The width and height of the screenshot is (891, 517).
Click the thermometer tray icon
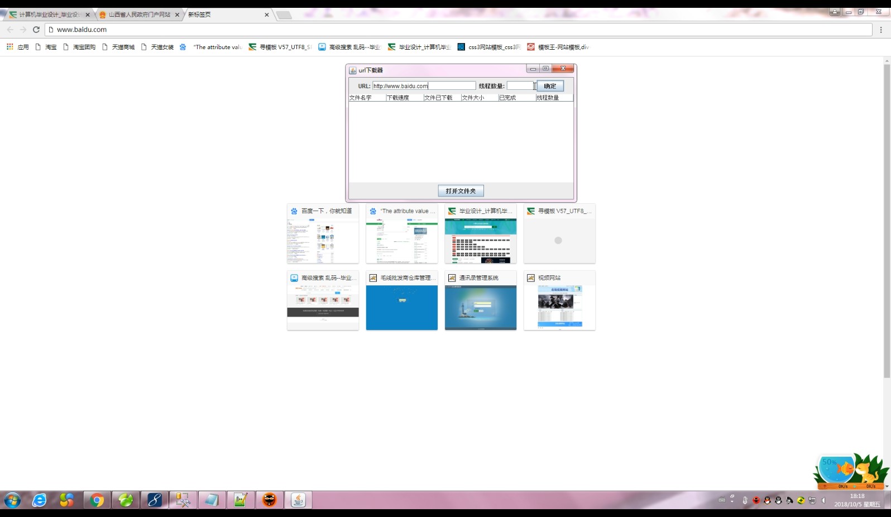click(745, 500)
